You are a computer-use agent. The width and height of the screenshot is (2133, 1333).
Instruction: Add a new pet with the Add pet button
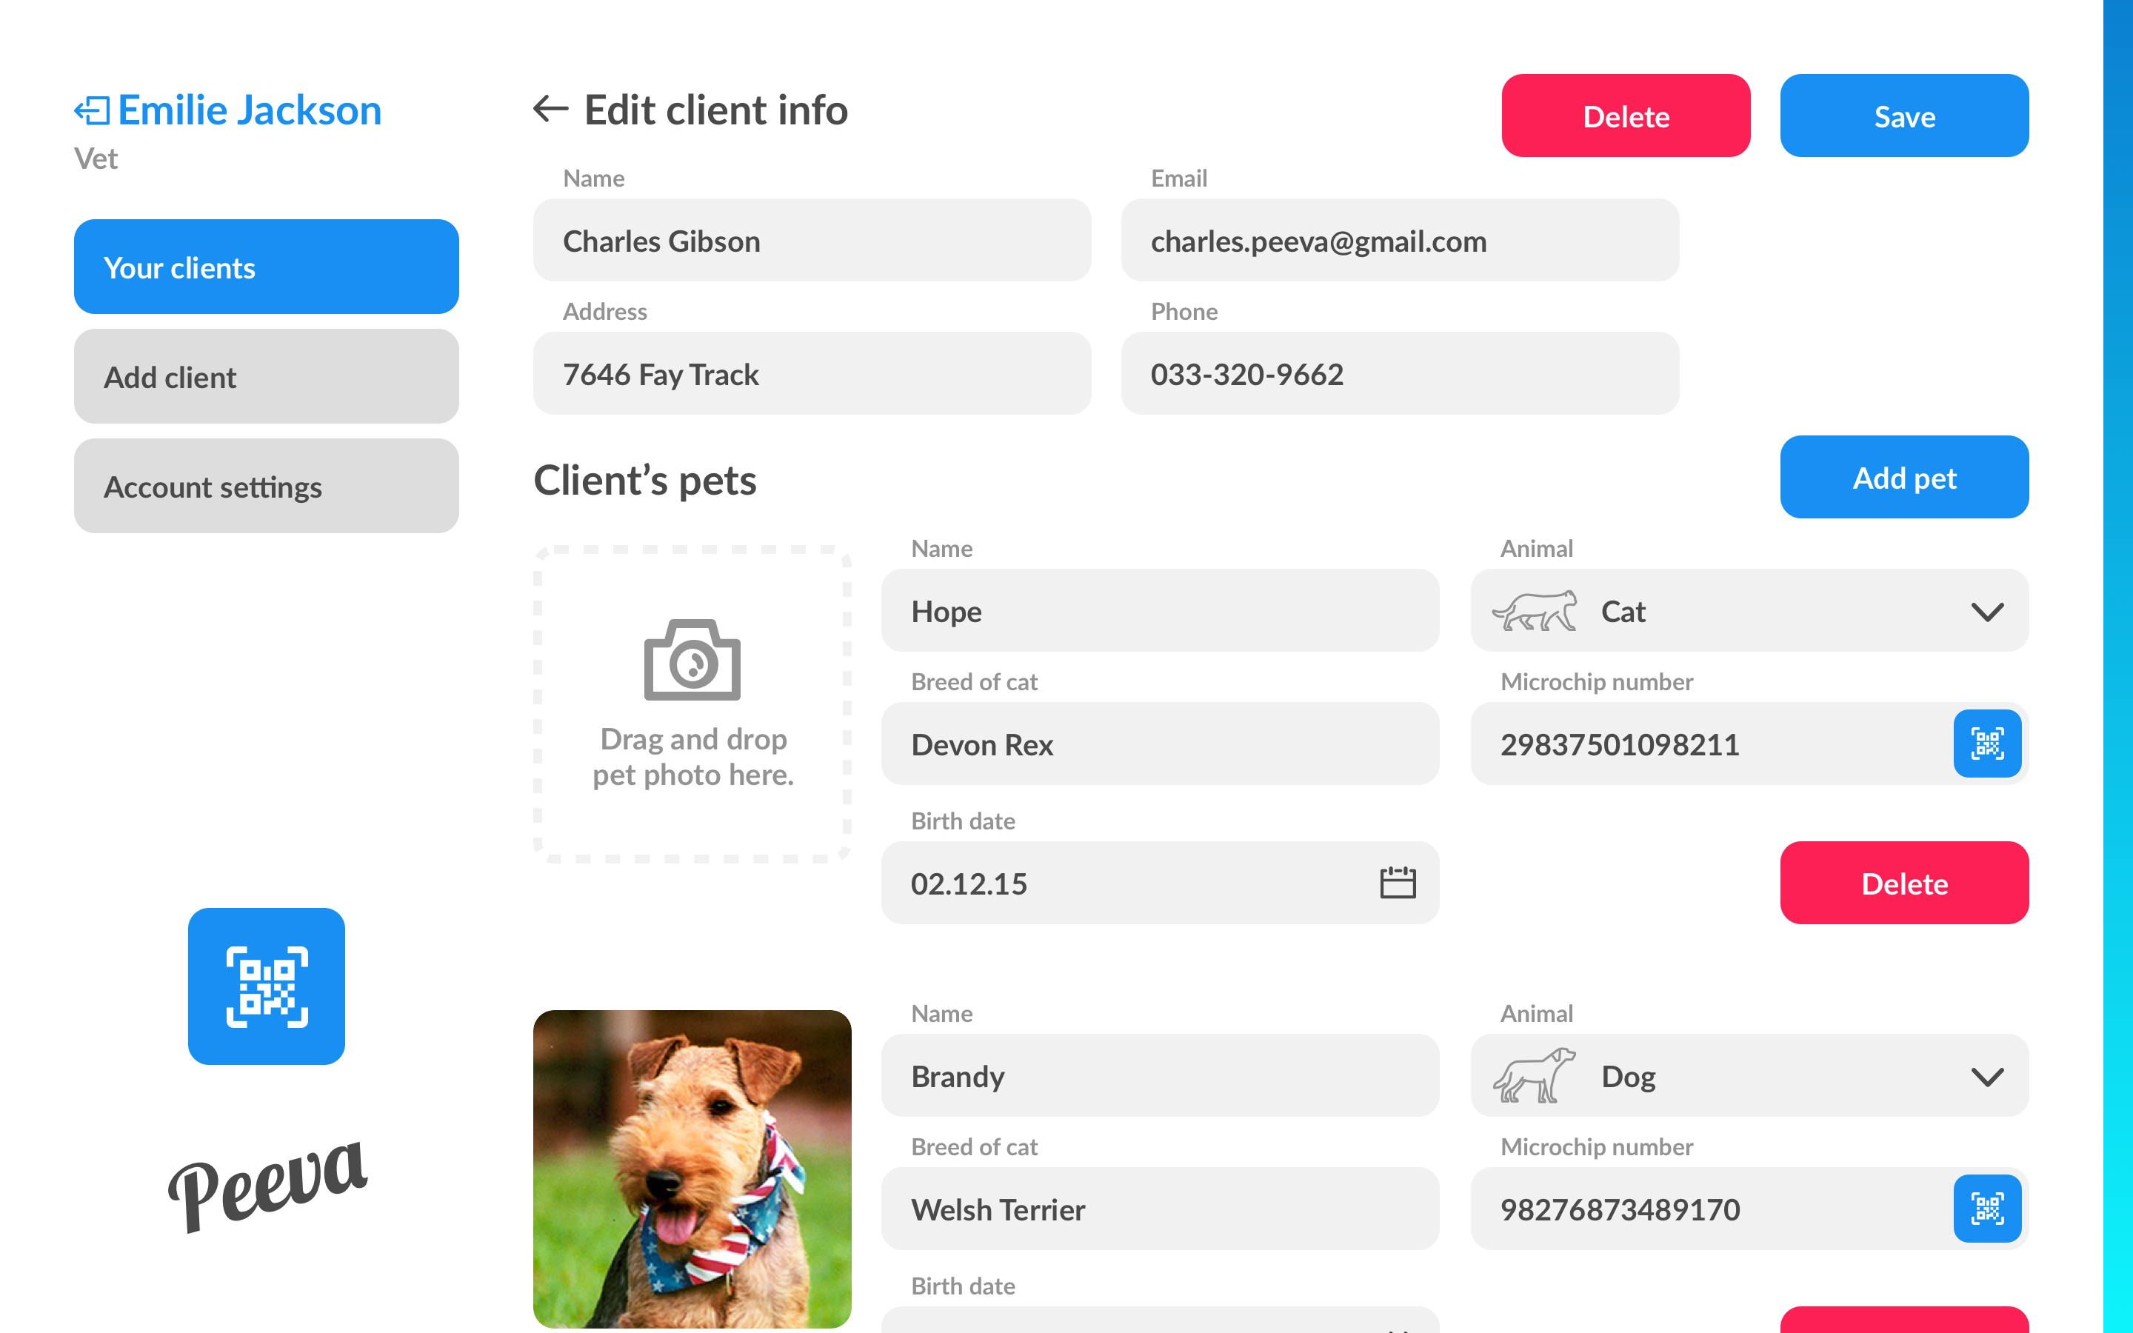click(1904, 477)
